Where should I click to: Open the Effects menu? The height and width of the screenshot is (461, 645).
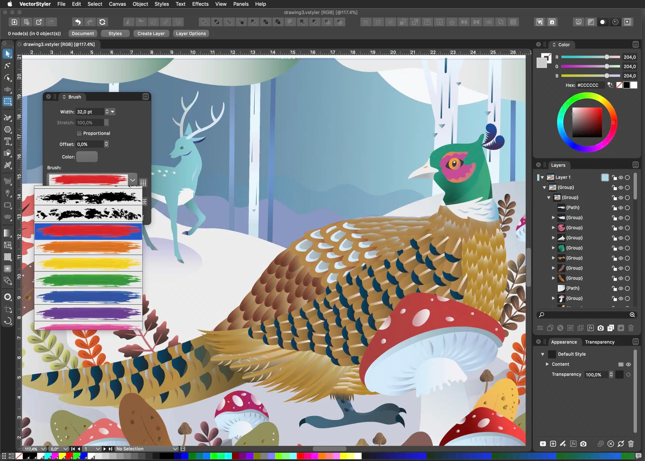[200, 4]
